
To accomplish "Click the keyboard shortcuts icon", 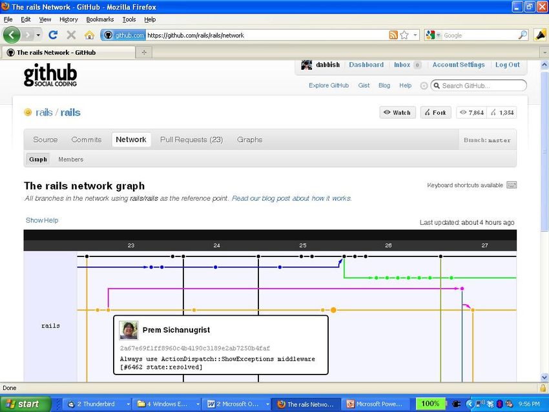I will tap(512, 185).
